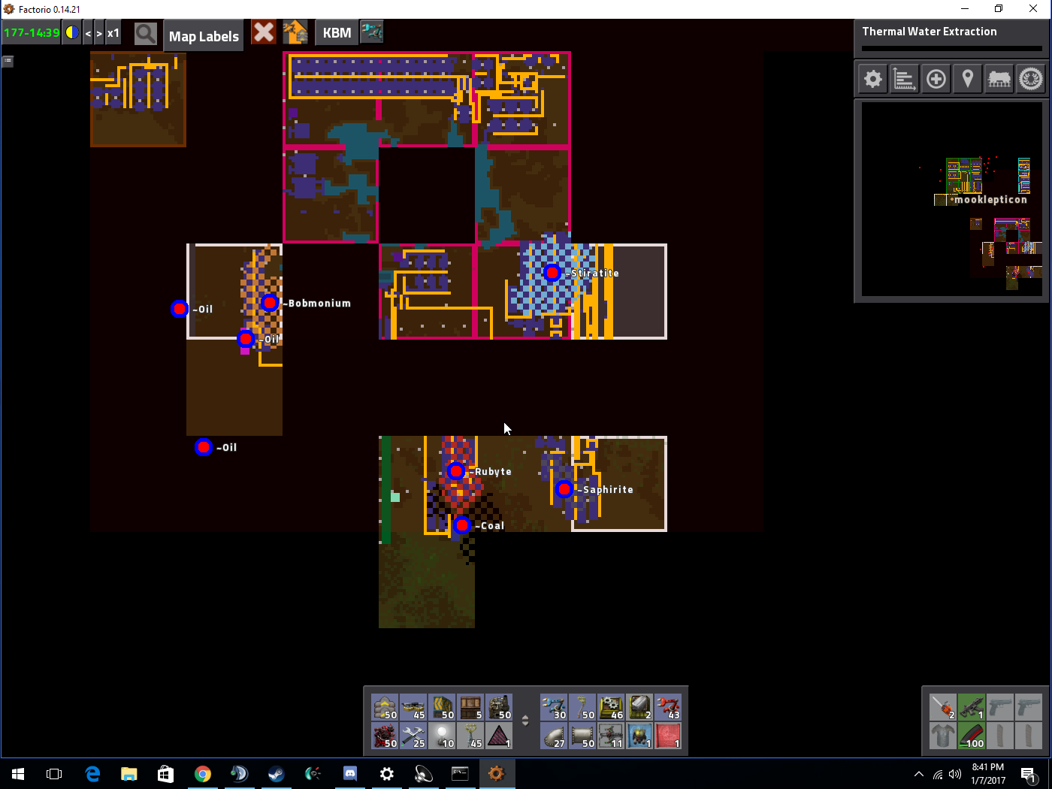Select the stone wall stack of 50
The image size is (1052, 789).
pos(385,707)
